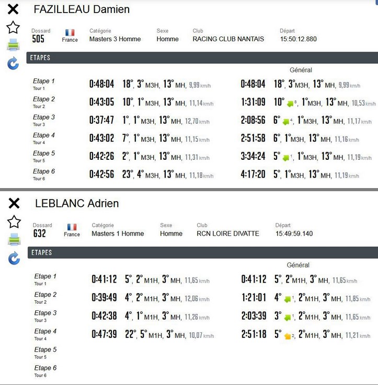Favorite FAZILLEAU Damien with the star icon
The width and height of the screenshot is (378, 385).
click(13, 27)
